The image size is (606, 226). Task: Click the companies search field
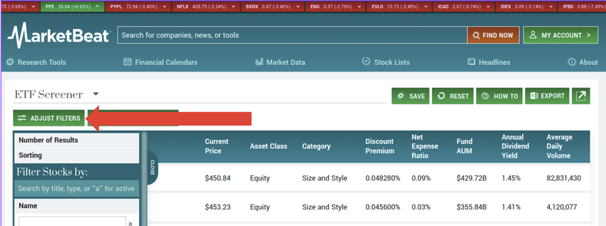pos(292,35)
